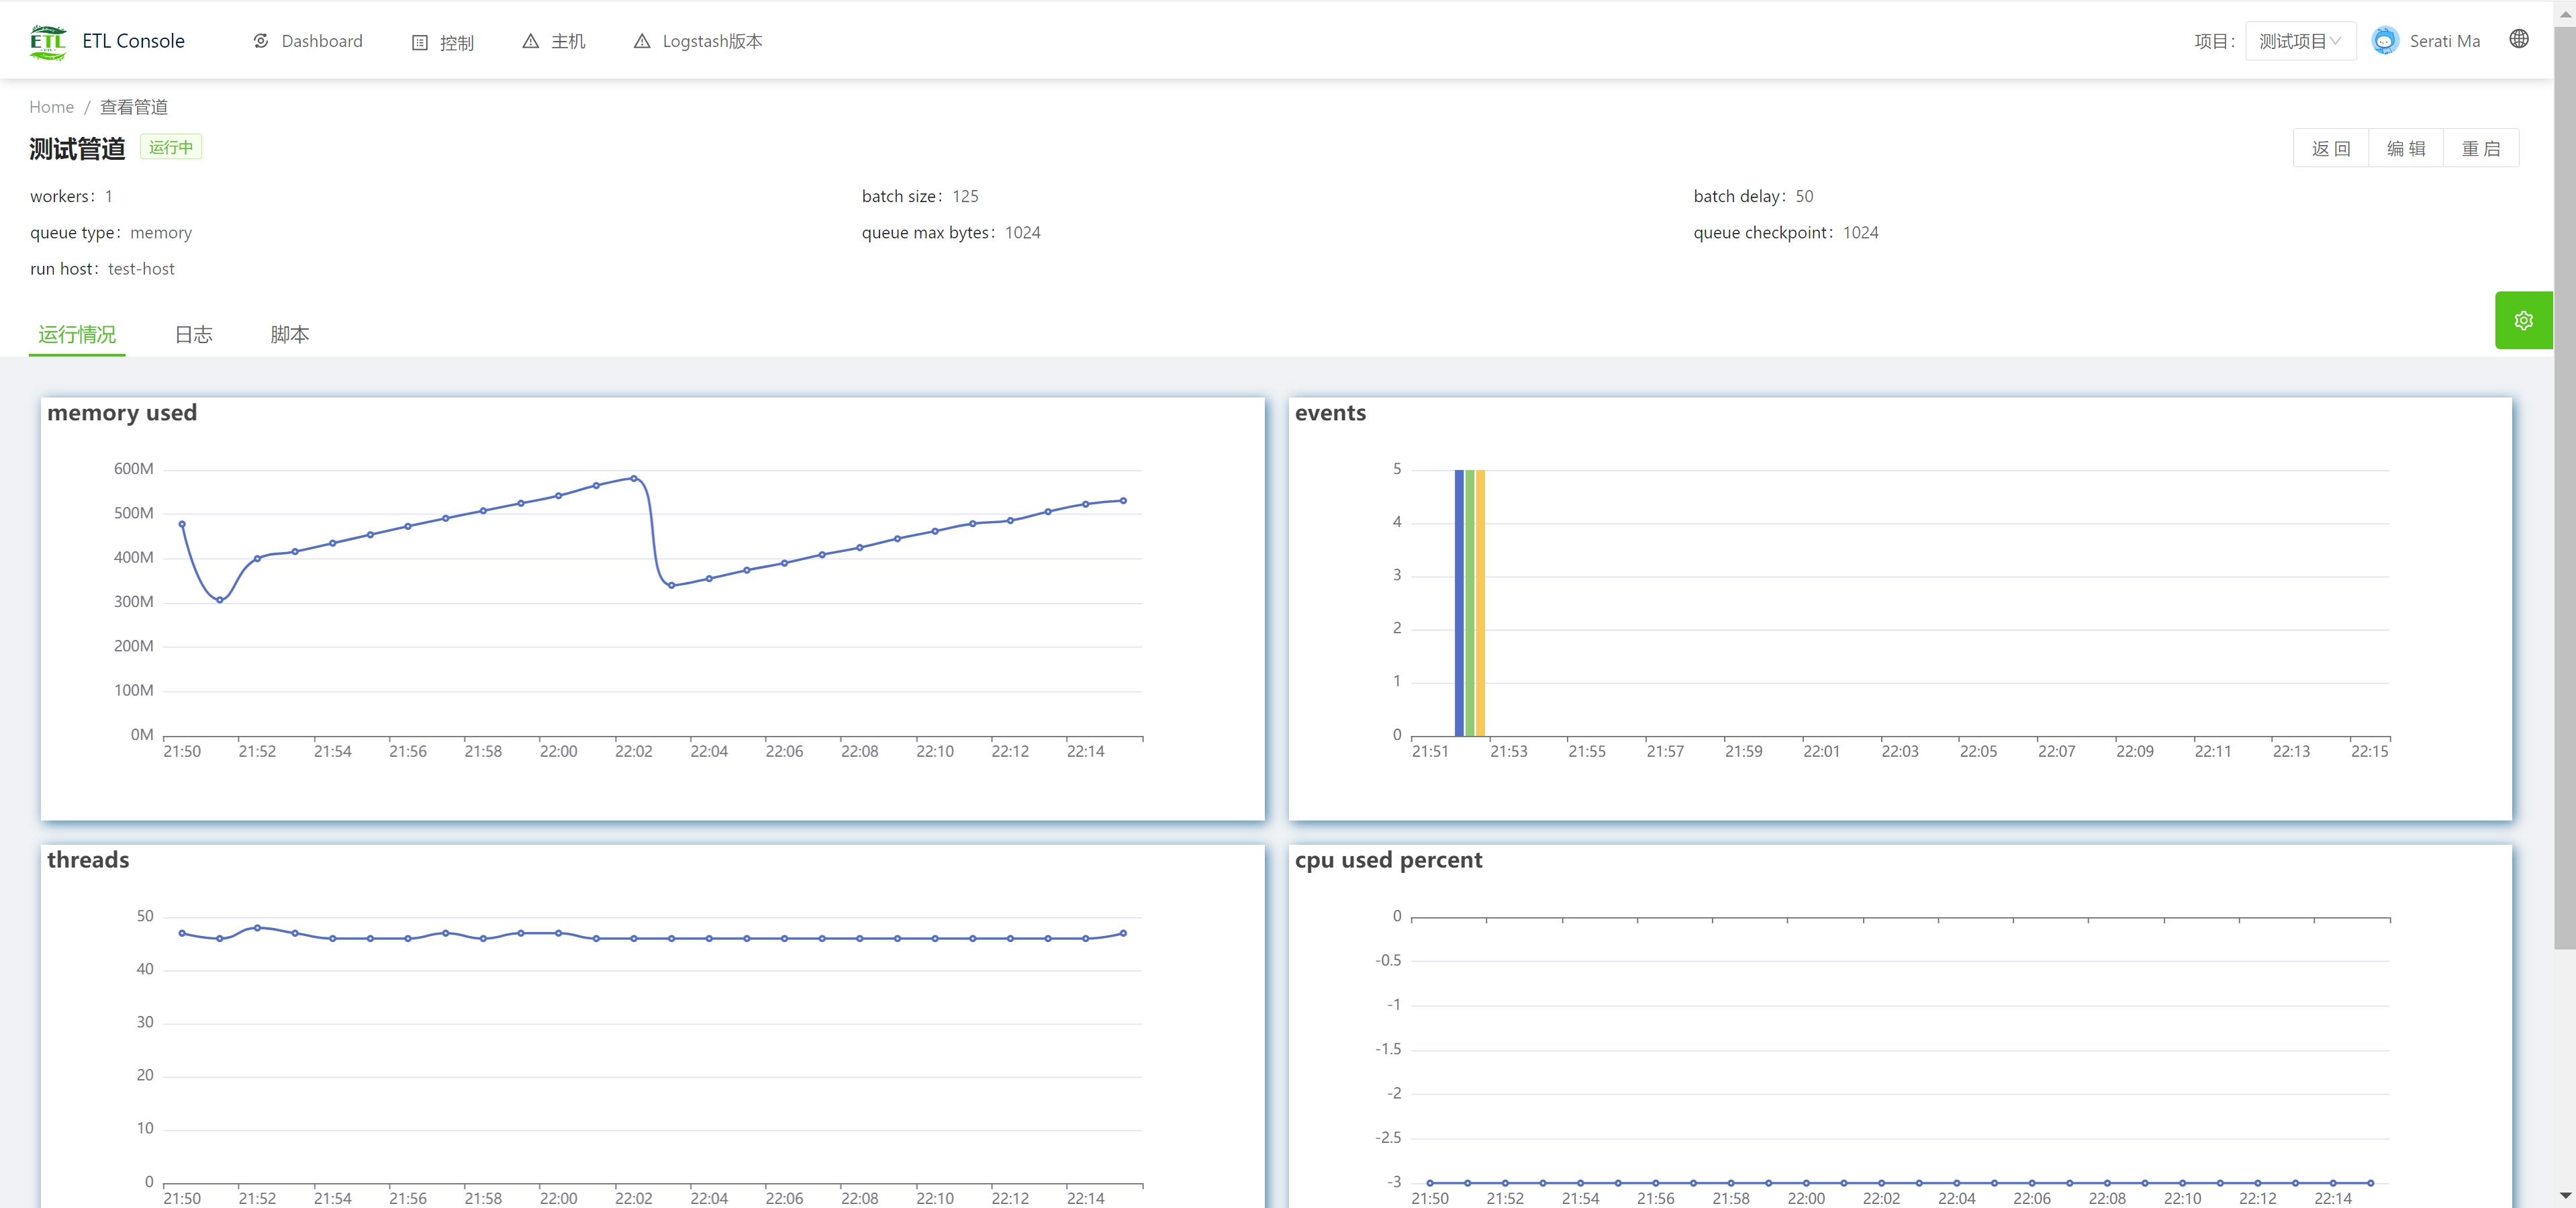
Task: Click the batch delay 50 value
Action: (x=1804, y=196)
